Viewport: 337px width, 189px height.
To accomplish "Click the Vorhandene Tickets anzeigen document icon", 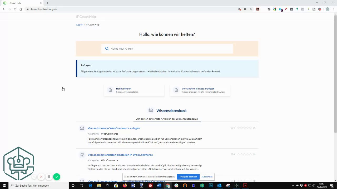I will coord(176,90).
